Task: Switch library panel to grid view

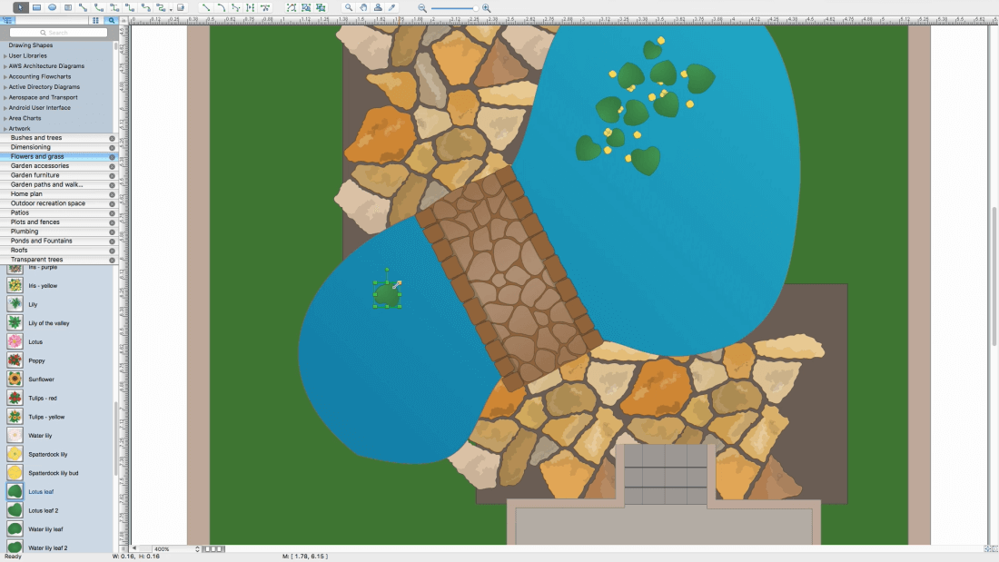Action: tap(95, 20)
